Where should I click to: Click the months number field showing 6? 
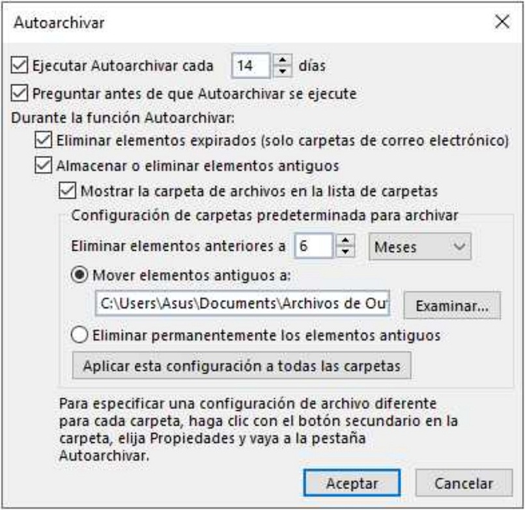pos(314,246)
